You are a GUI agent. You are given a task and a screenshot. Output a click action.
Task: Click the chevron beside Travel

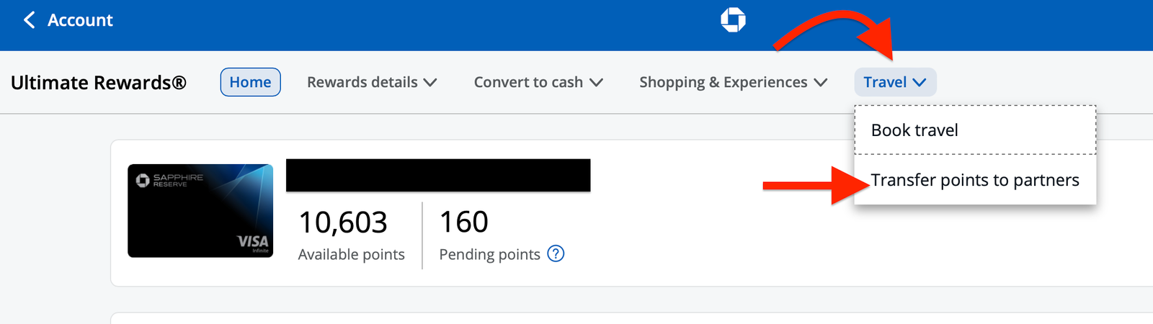point(919,83)
